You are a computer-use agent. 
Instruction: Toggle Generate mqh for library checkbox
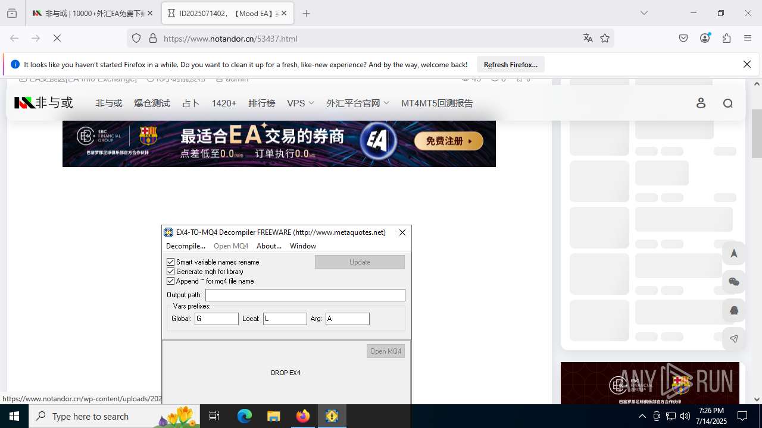(171, 271)
